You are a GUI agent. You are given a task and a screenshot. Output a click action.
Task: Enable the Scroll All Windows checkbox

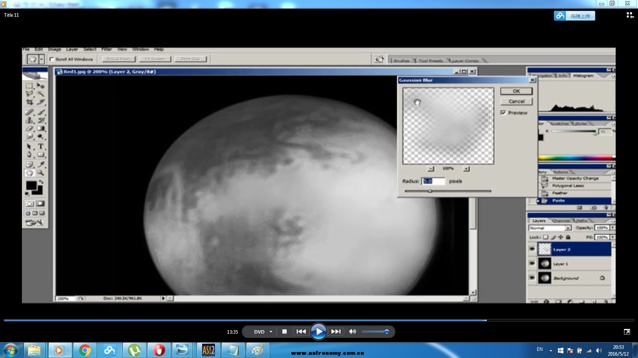coord(52,59)
